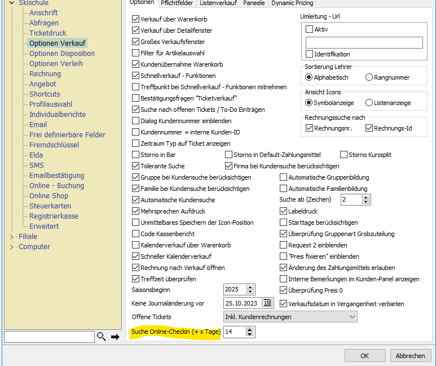This screenshot has width=436, height=366.
Task: Expand the Computer tree node
Action: pyautogui.click(x=12, y=247)
